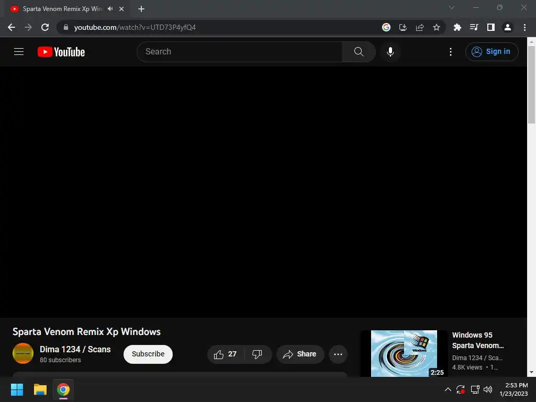Image resolution: width=536 pixels, height=402 pixels.
Task: Bookmark this tab with the star icon
Action: (x=437, y=27)
